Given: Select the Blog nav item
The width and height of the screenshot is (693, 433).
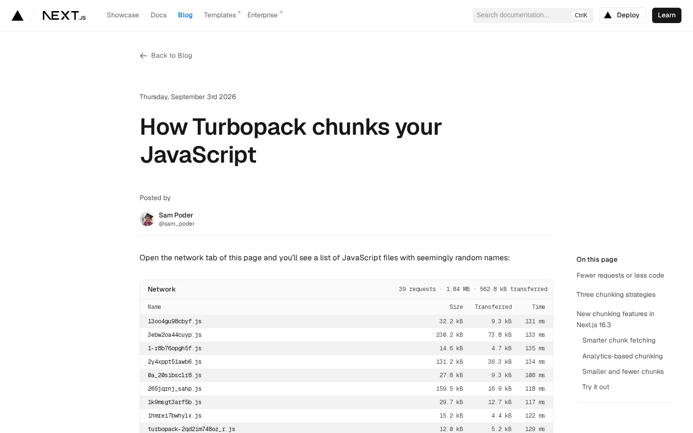Looking at the screenshot, I should click(x=185, y=15).
